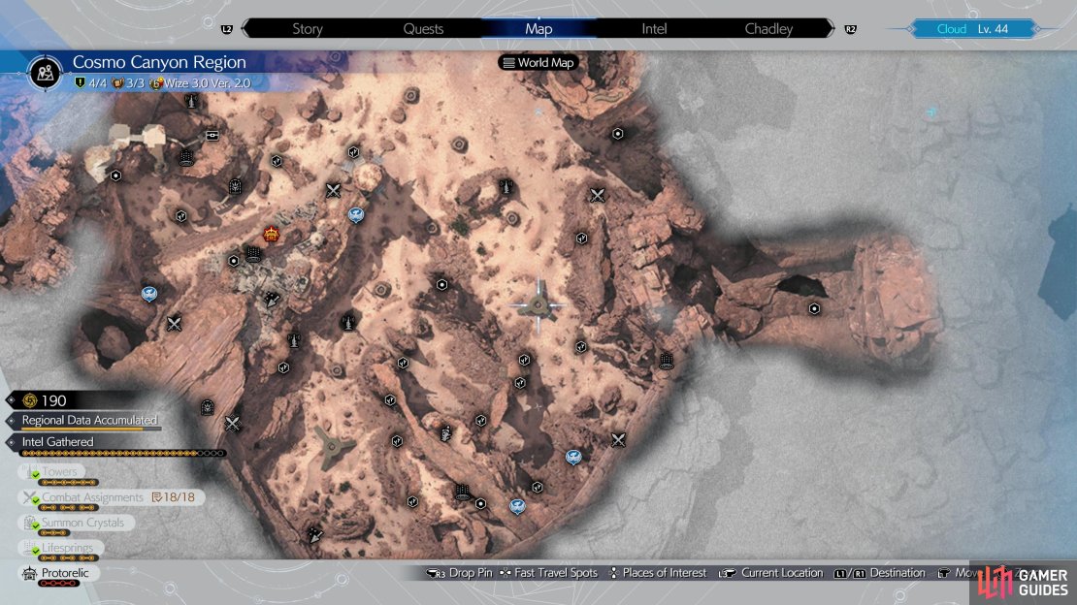Image resolution: width=1077 pixels, height=605 pixels.
Task: Select the excavation icon at the map's southern edge
Action: [x=315, y=534]
